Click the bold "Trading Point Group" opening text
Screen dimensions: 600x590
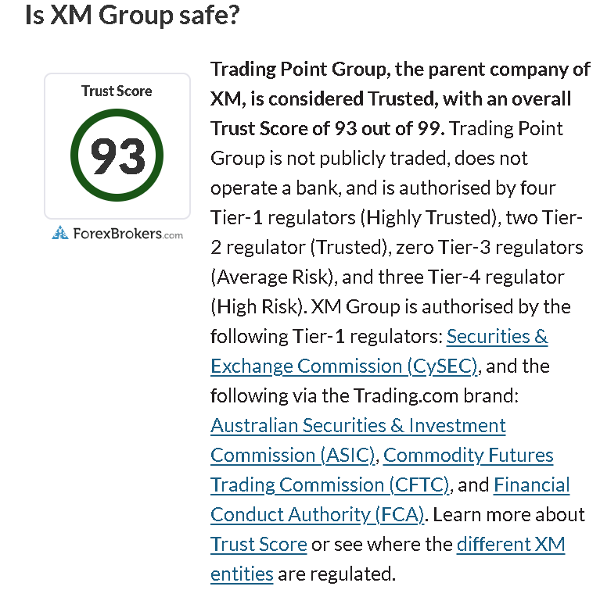(x=299, y=70)
